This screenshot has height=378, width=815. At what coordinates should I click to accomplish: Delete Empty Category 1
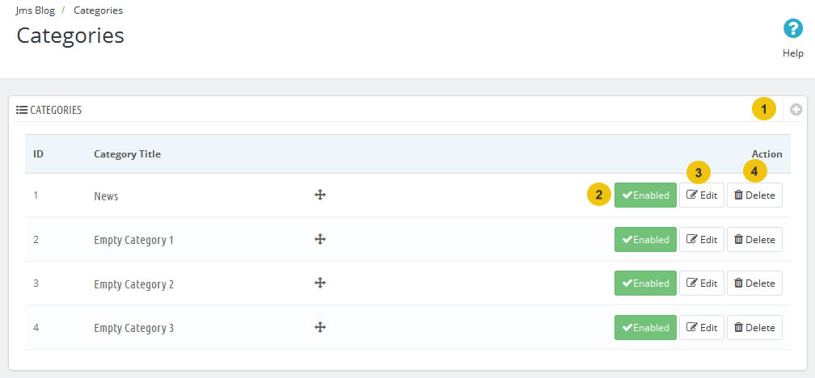[x=754, y=239]
